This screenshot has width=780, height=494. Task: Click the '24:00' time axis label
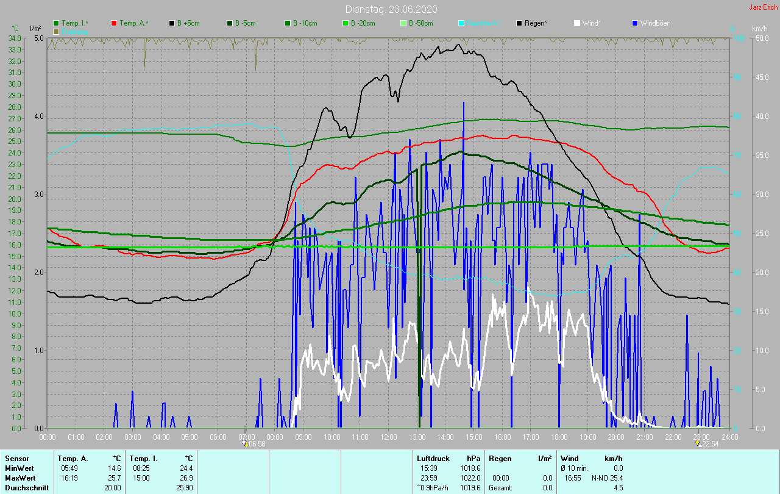(730, 437)
